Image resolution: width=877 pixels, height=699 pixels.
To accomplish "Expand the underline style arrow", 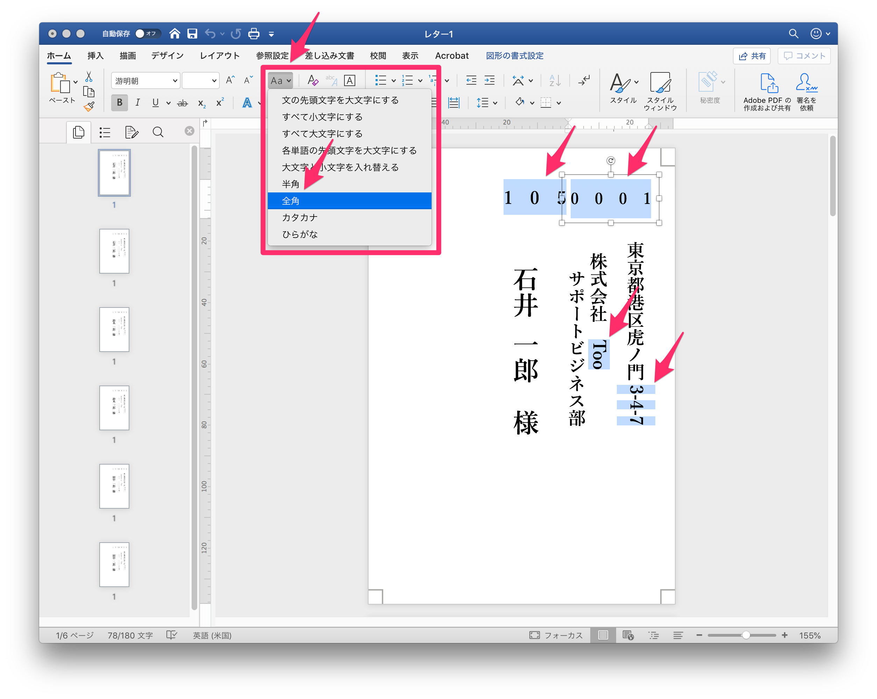I will pos(169,103).
